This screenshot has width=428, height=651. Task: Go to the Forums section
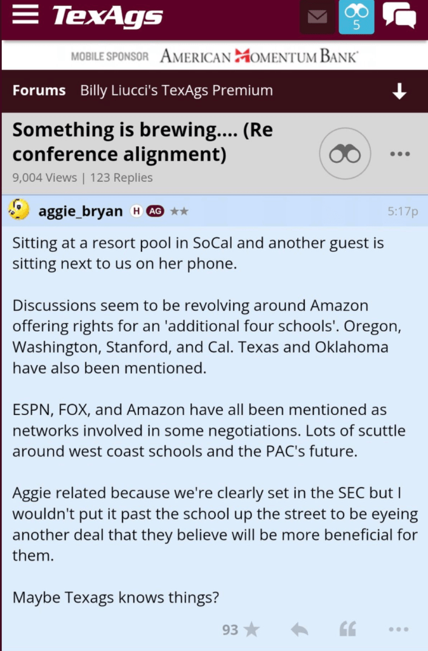click(x=39, y=90)
